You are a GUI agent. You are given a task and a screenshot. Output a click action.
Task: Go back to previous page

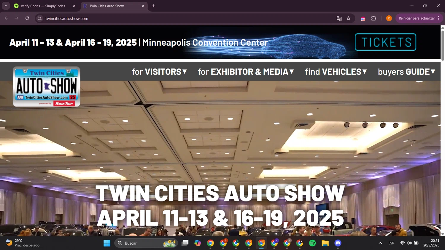tap(7, 18)
